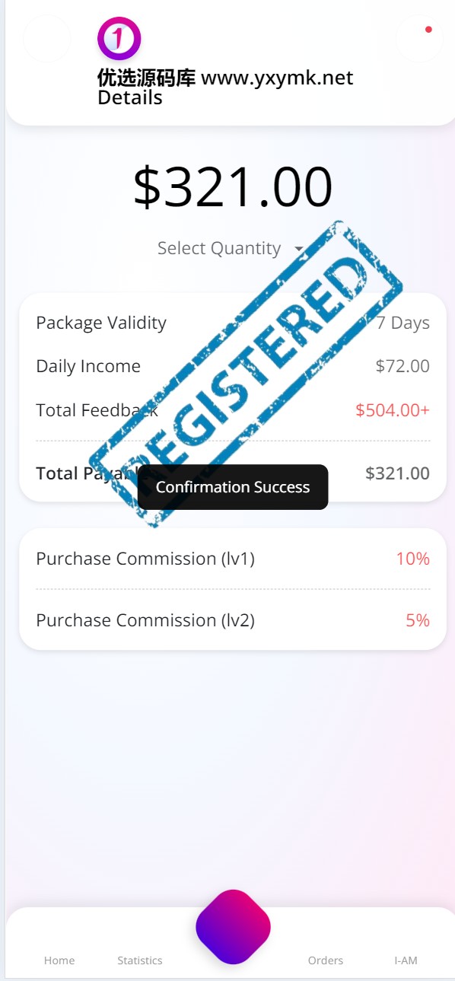This screenshot has width=455, height=981.
Task: Tap the Daily Income $72.00 value
Action: [402, 366]
